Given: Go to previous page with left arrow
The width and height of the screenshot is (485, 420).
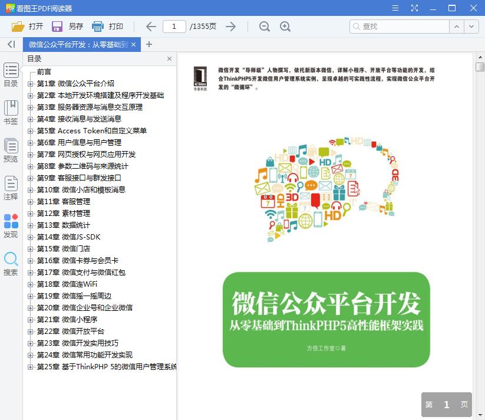Looking at the screenshot, I should coord(151,27).
